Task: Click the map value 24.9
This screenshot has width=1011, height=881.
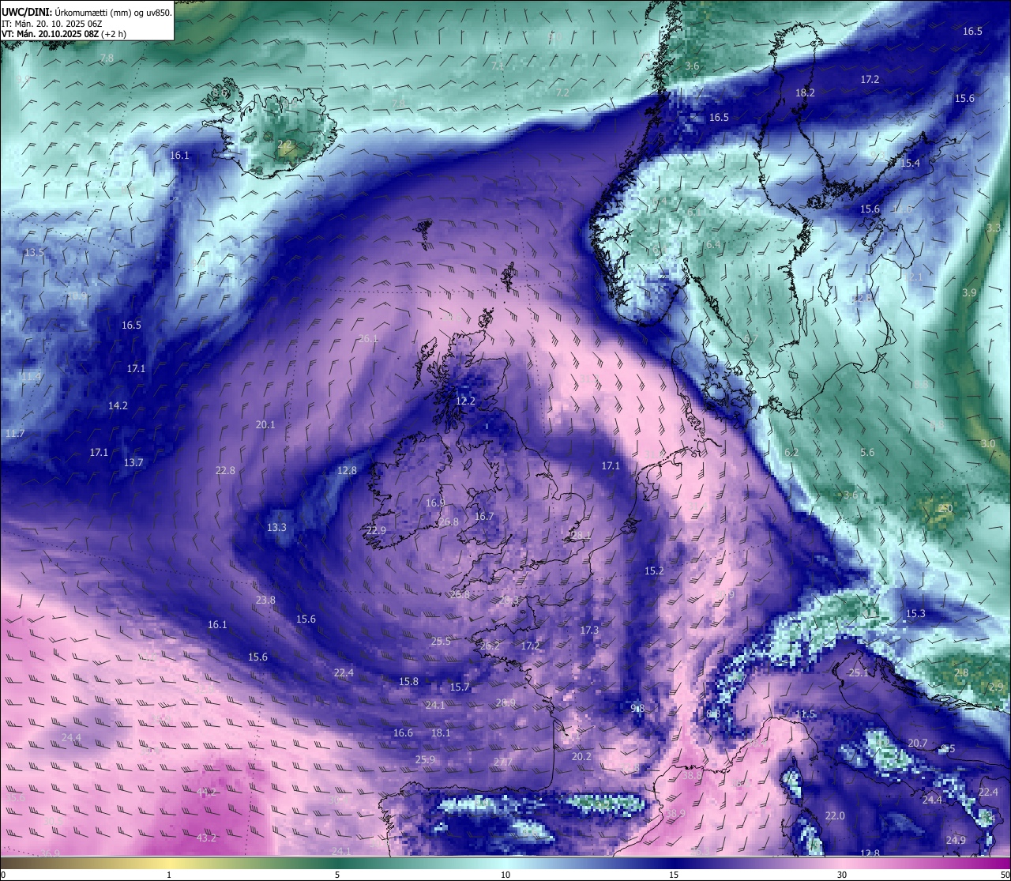Action: coord(956,840)
